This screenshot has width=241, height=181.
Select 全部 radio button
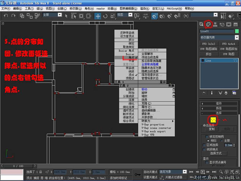coord(221,141)
